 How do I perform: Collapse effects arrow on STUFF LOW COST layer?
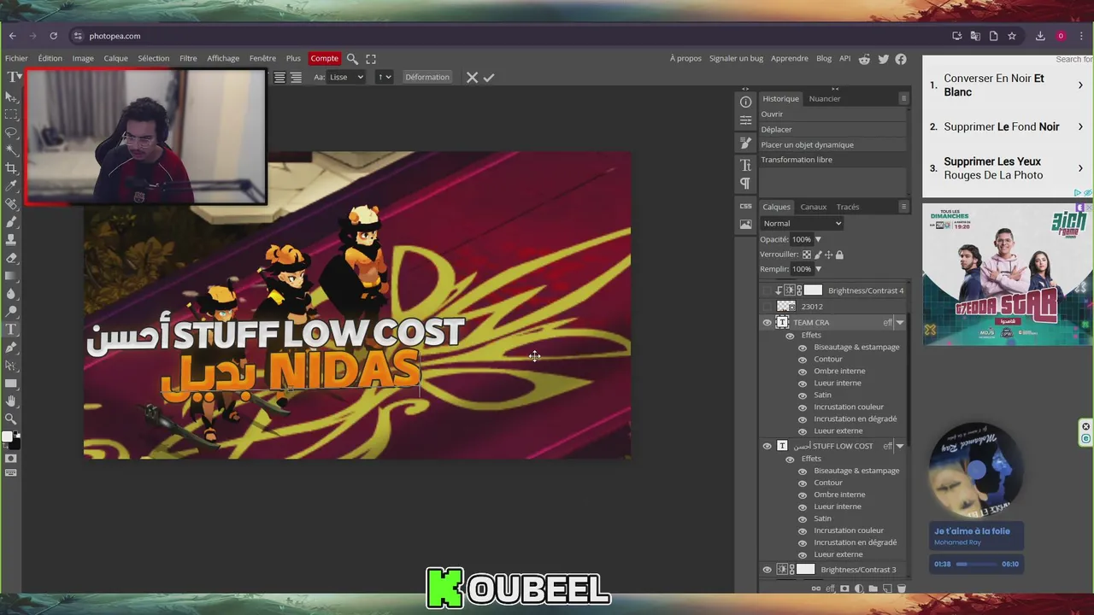pyautogui.click(x=899, y=446)
